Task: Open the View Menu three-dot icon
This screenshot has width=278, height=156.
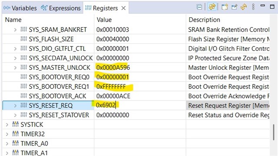Action: pyautogui.click(x=253, y=7)
